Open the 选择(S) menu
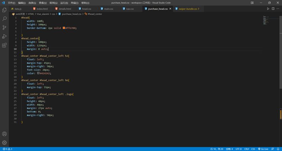The image size is (282, 151). pos(32,3)
